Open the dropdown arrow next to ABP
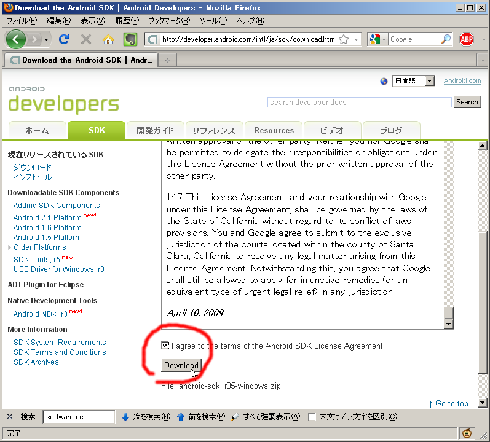 (484, 40)
